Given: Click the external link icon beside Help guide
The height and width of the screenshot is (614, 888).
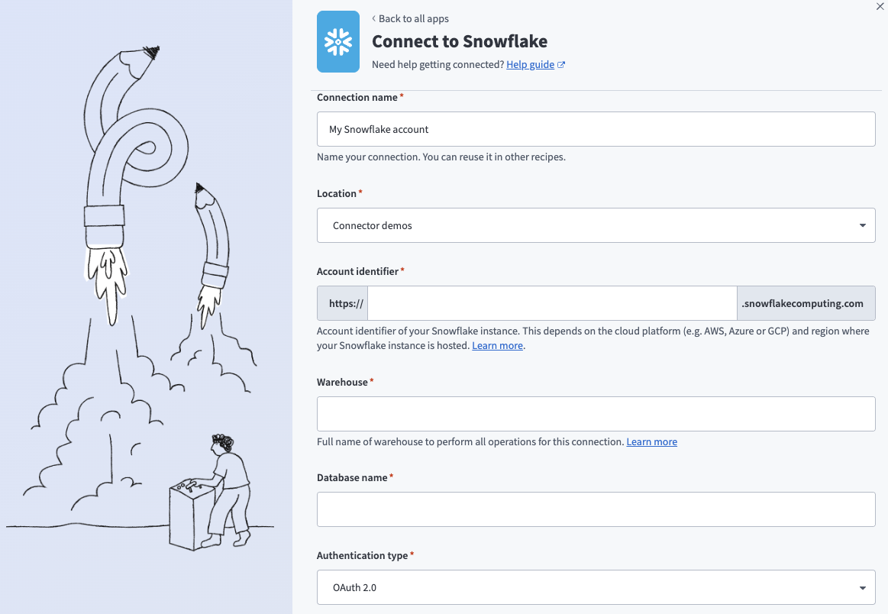Looking at the screenshot, I should [561, 65].
